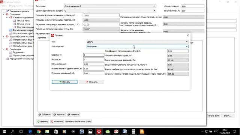The width and height of the screenshot is (240, 135).
Task: Open Microsoft Edge from the taskbar
Action: 30,132
